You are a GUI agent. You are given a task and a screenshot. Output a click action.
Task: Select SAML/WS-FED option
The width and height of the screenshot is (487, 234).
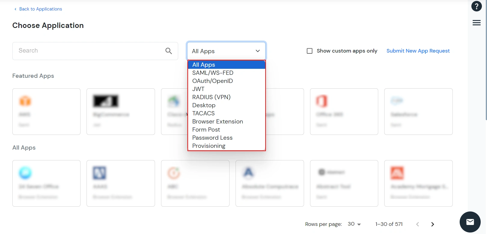point(227,73)
